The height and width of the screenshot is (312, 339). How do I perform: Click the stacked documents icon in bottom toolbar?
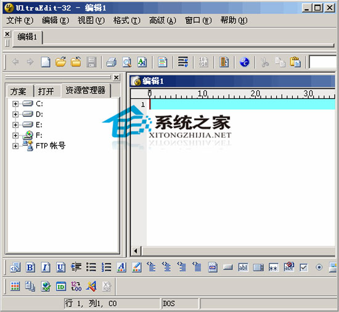pyautogui.click(x=30, y=287)
